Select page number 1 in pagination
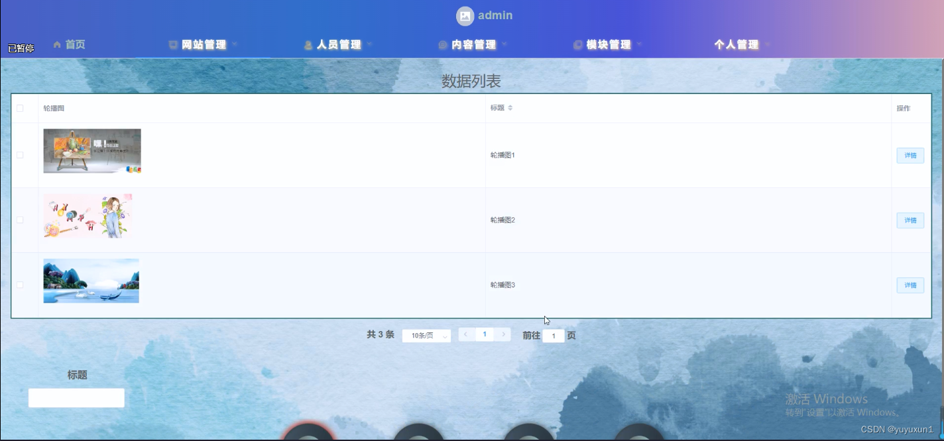This screenshot has width=944, height=441. coord(485,334)
